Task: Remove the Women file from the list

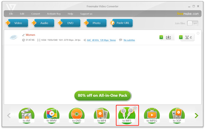Action: (x=198, y=33)
